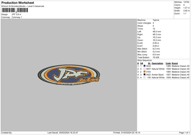Select the Page 1 of 1 indicator
Viewport: 191px width, 135px height.
(184, 132)
